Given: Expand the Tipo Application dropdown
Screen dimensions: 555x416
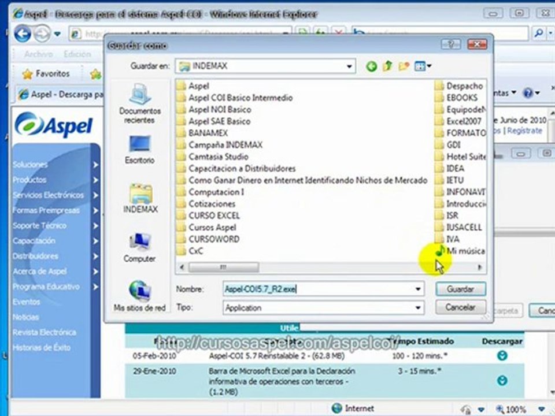Looking at the screenshot, I should point(418,307).
